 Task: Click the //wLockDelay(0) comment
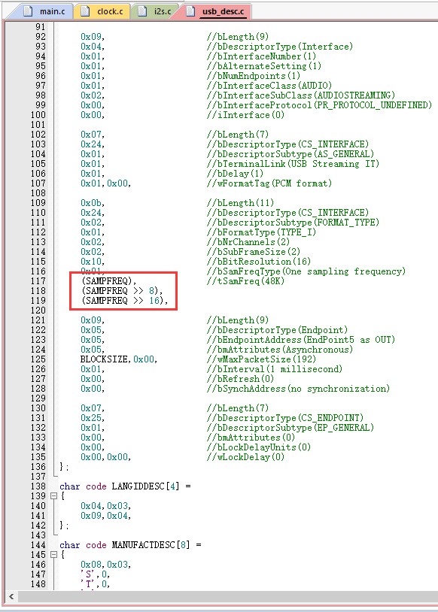pos(245,456)
